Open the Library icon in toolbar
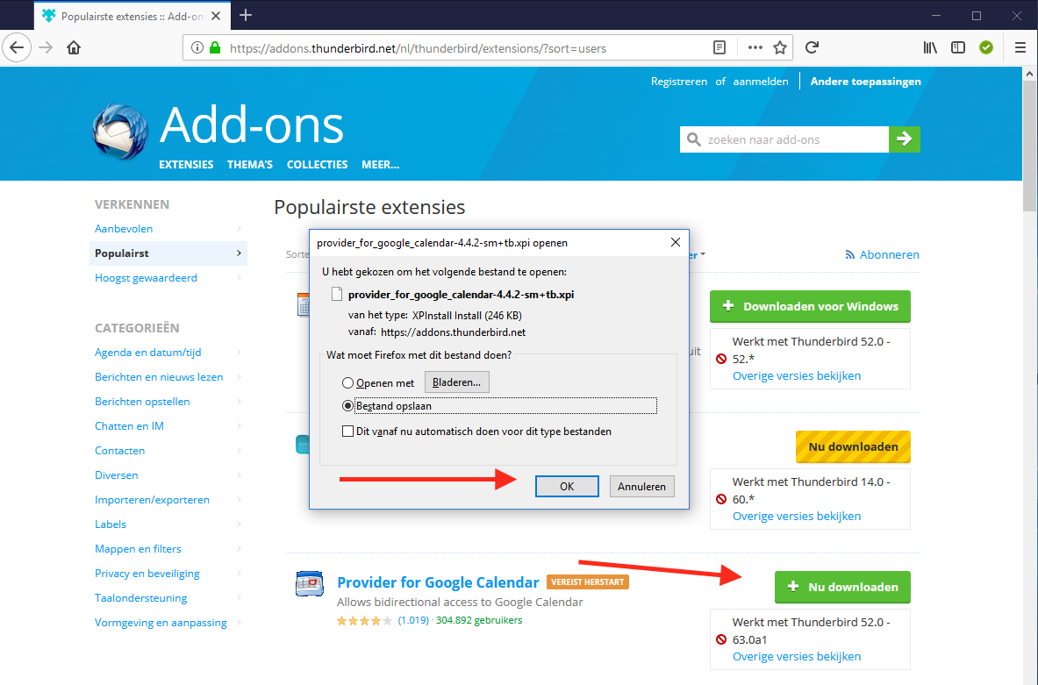Image resolution: width=1038 pixels, height=685 pixels. pos(930,47)
